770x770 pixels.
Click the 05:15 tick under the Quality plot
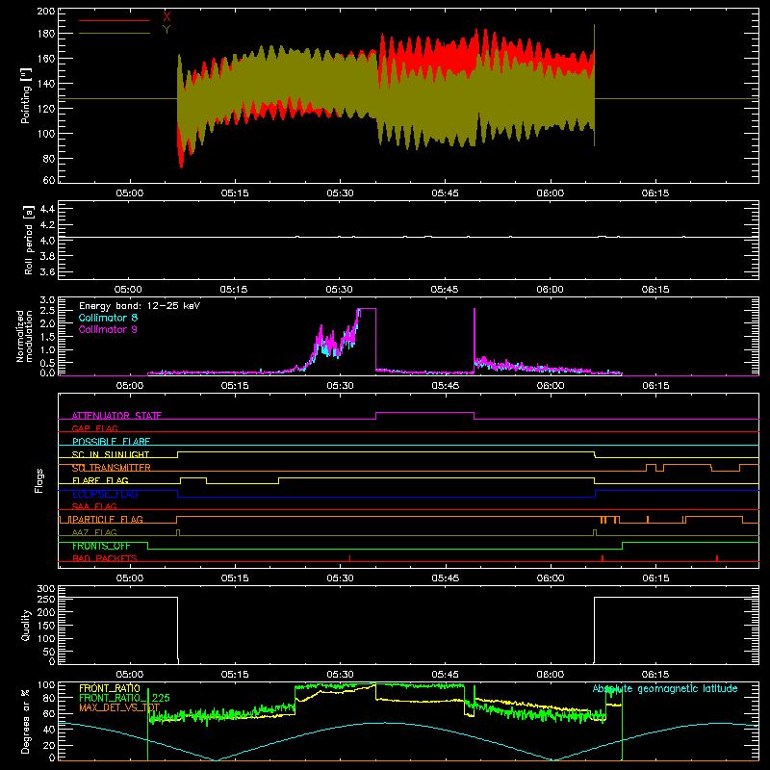click(x=235, y=675)
